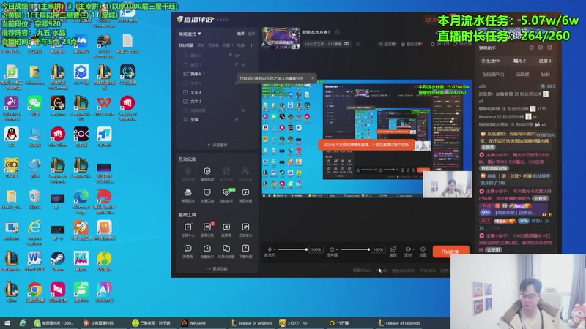Select the 摄像头 1 source row
Screen dimensions: 586x329
coord(216,74)
